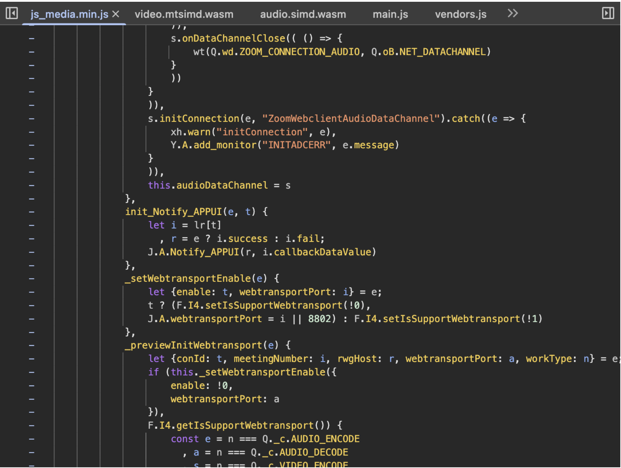Click on the workType key
The height and width of the screenshot is (468, 621).
pyautogui.click(x=549, y=359)
